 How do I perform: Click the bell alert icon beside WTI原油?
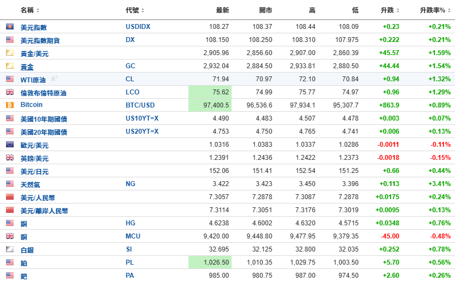[x=54, y=78]
